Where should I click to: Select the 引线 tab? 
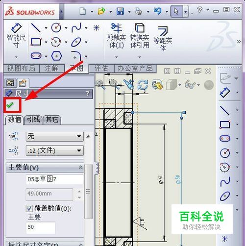(33, 120)
